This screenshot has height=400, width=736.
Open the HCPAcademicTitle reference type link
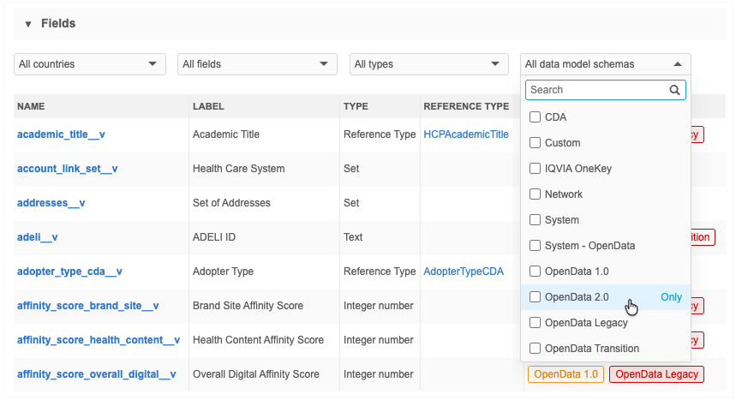point(465,134)
